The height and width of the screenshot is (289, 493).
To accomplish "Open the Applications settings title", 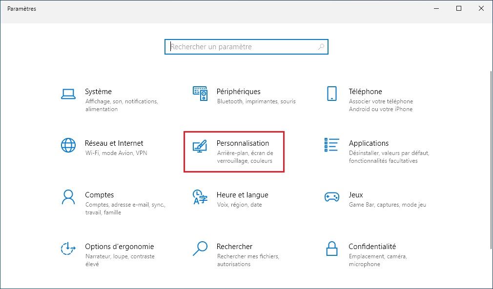I will 369,143.
